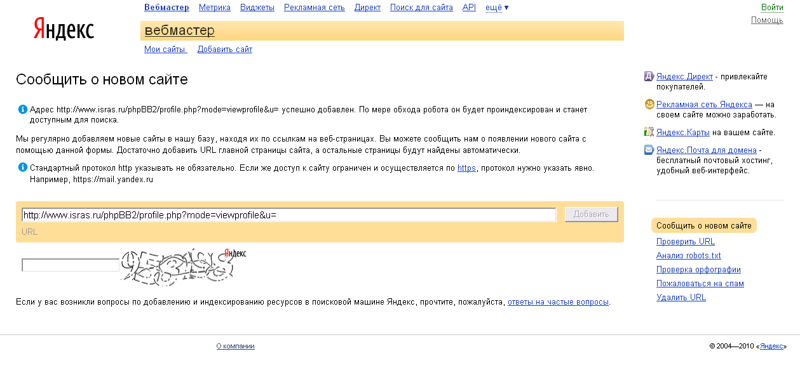This screenshot has height=370, width=800.
Task: Open the Яндекс.Почта для домена link
Action: point(707,150)
